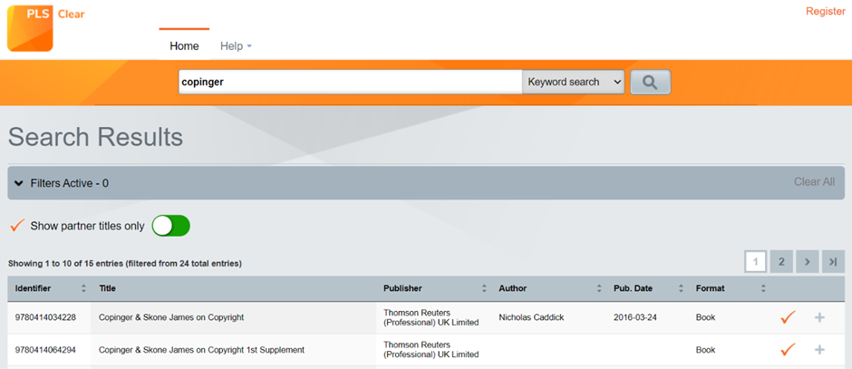Add Copinger & Skone James on Copyright with plus icon
852x369 pixels.
point(819,317)
